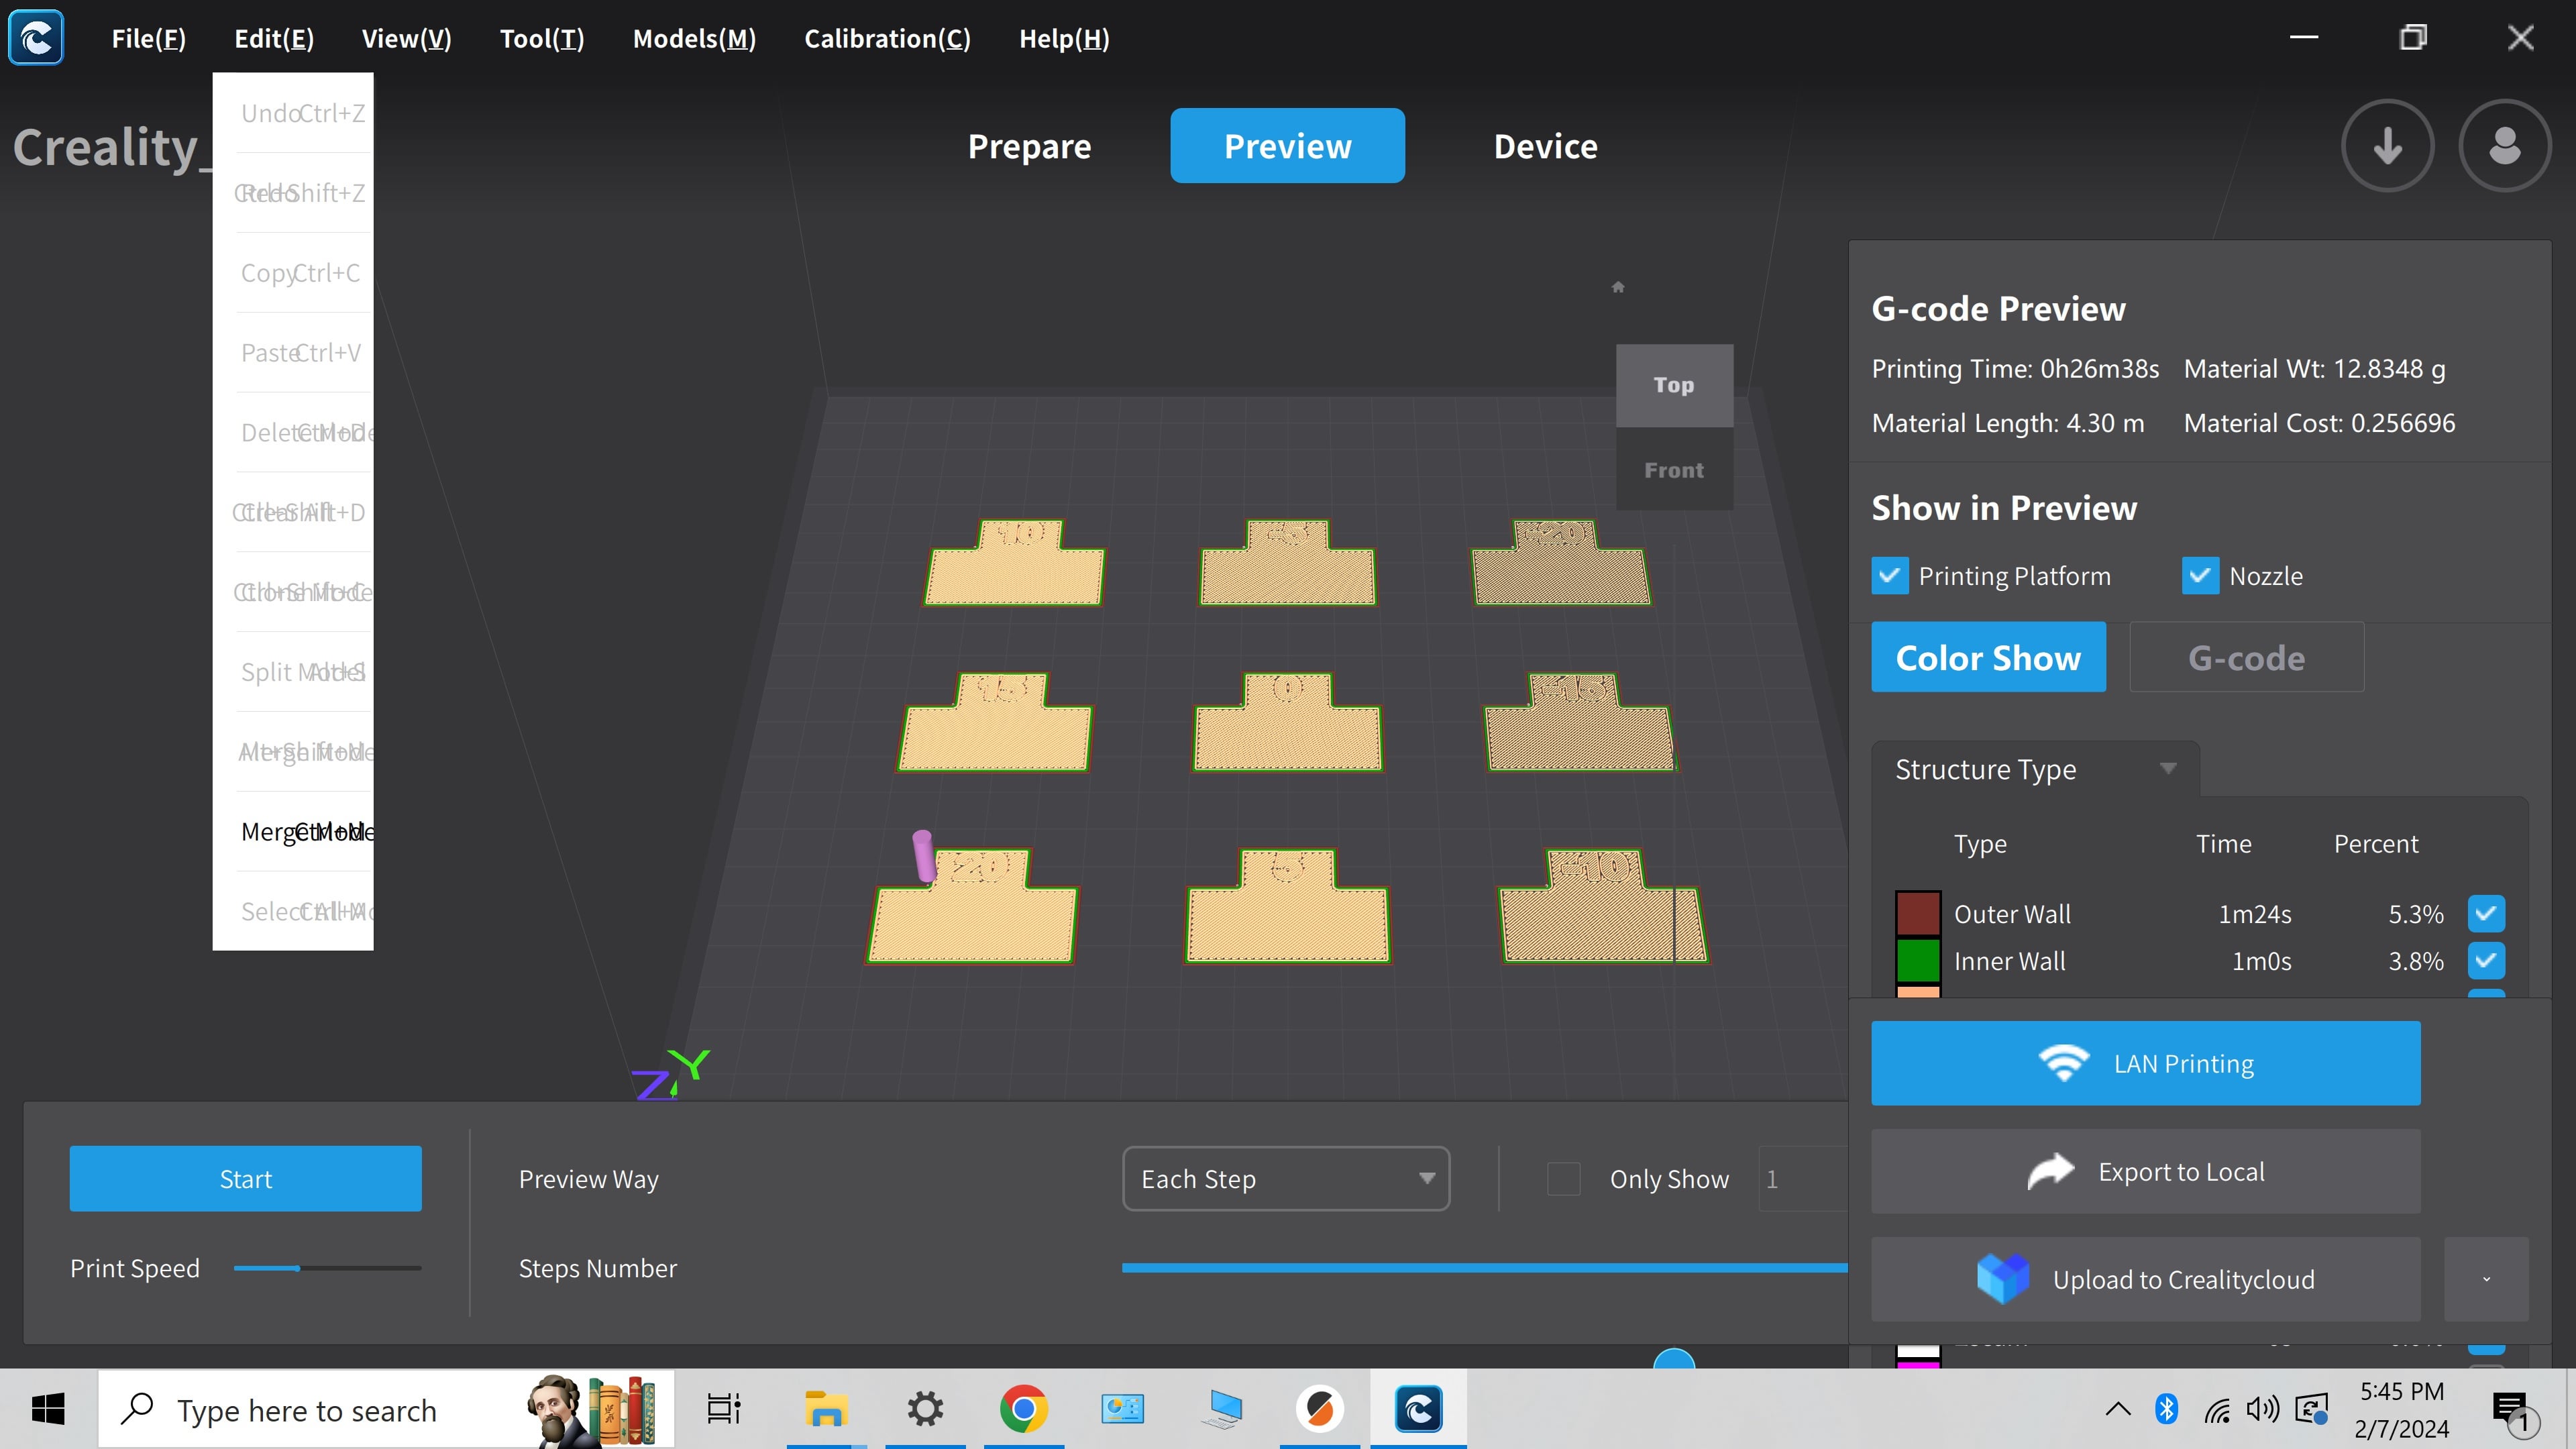Open the Edit menu
The width and height of the screenshot is (2576, 1449).
(274, 37)
